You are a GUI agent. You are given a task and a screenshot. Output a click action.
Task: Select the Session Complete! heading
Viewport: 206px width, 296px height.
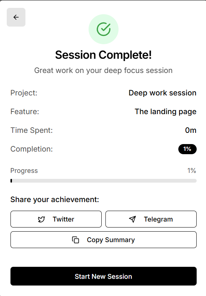coord(104,55)
